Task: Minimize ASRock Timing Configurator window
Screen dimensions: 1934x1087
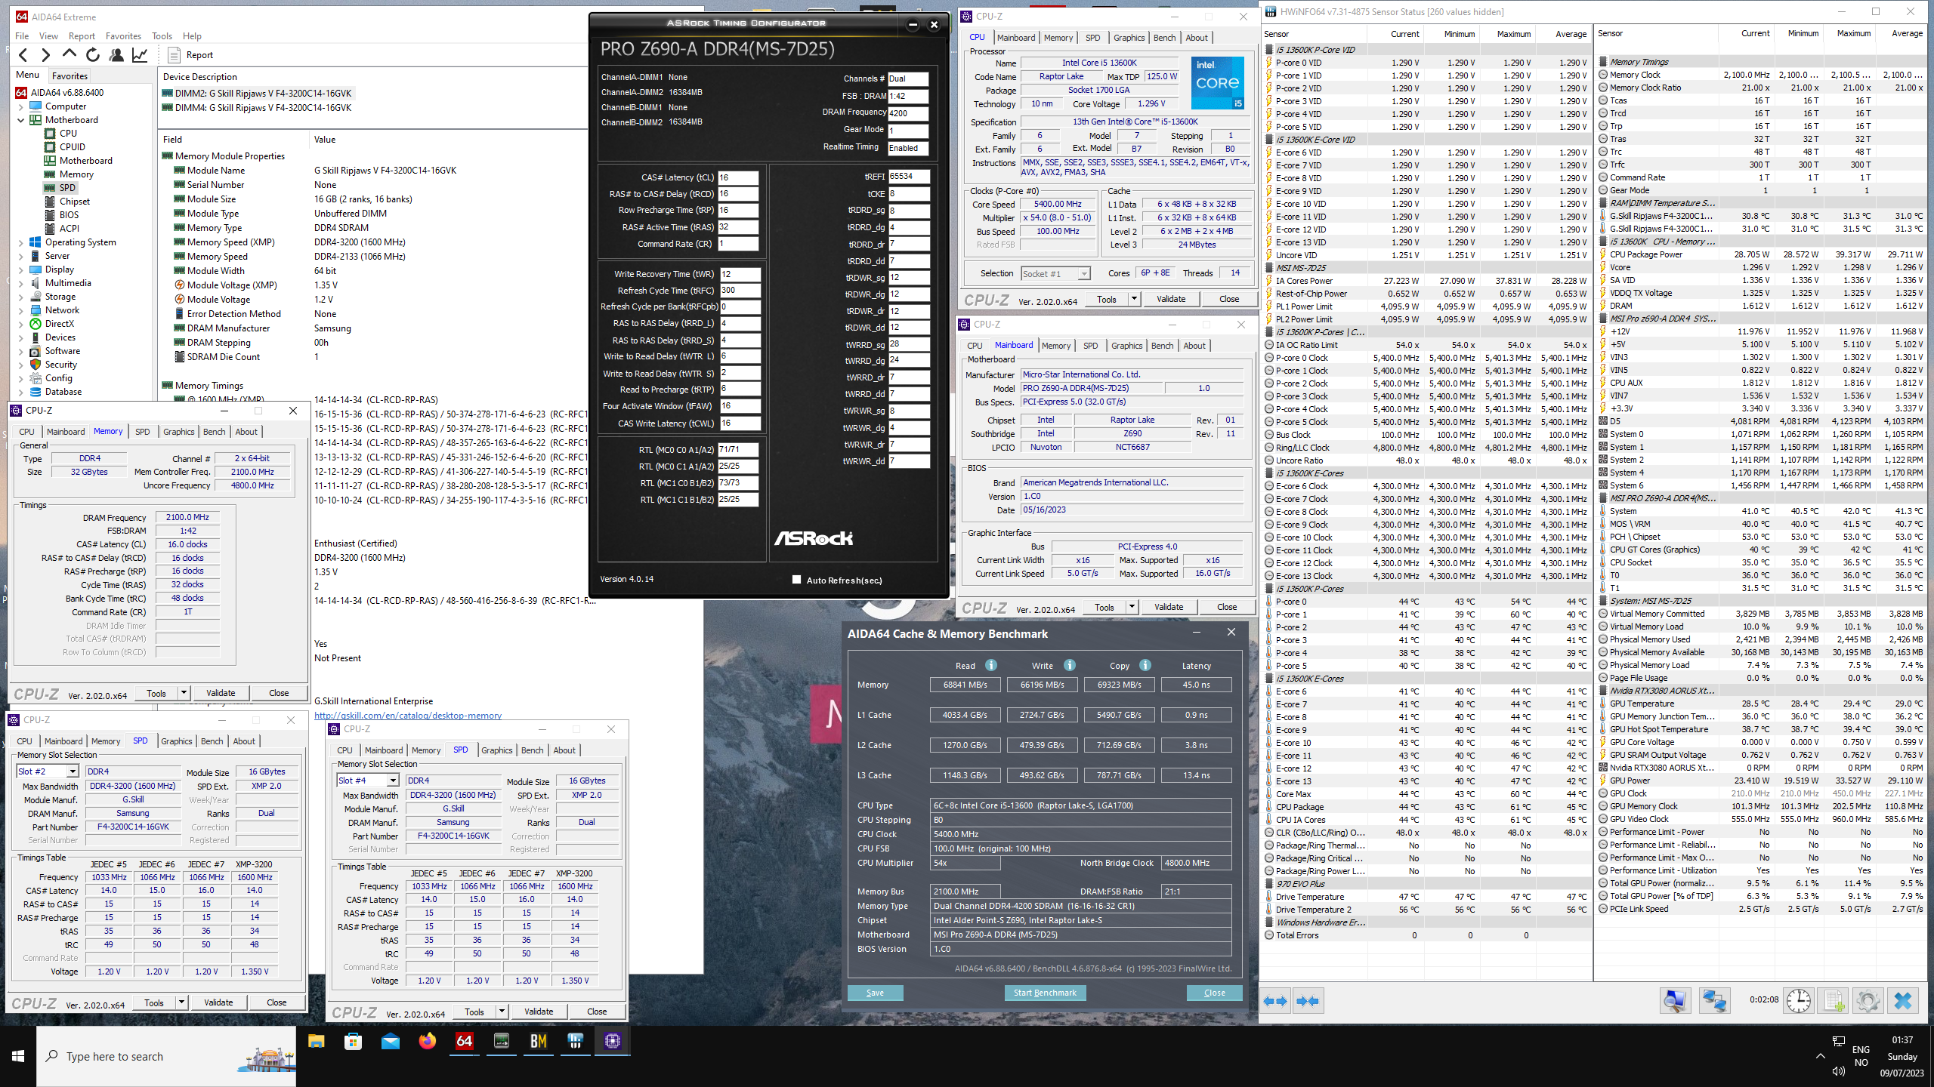Action: pyautogui.click(x=912, y=24)
